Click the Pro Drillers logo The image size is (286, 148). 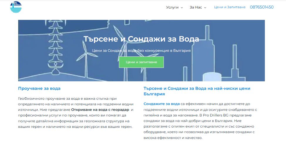click(16, 7)
